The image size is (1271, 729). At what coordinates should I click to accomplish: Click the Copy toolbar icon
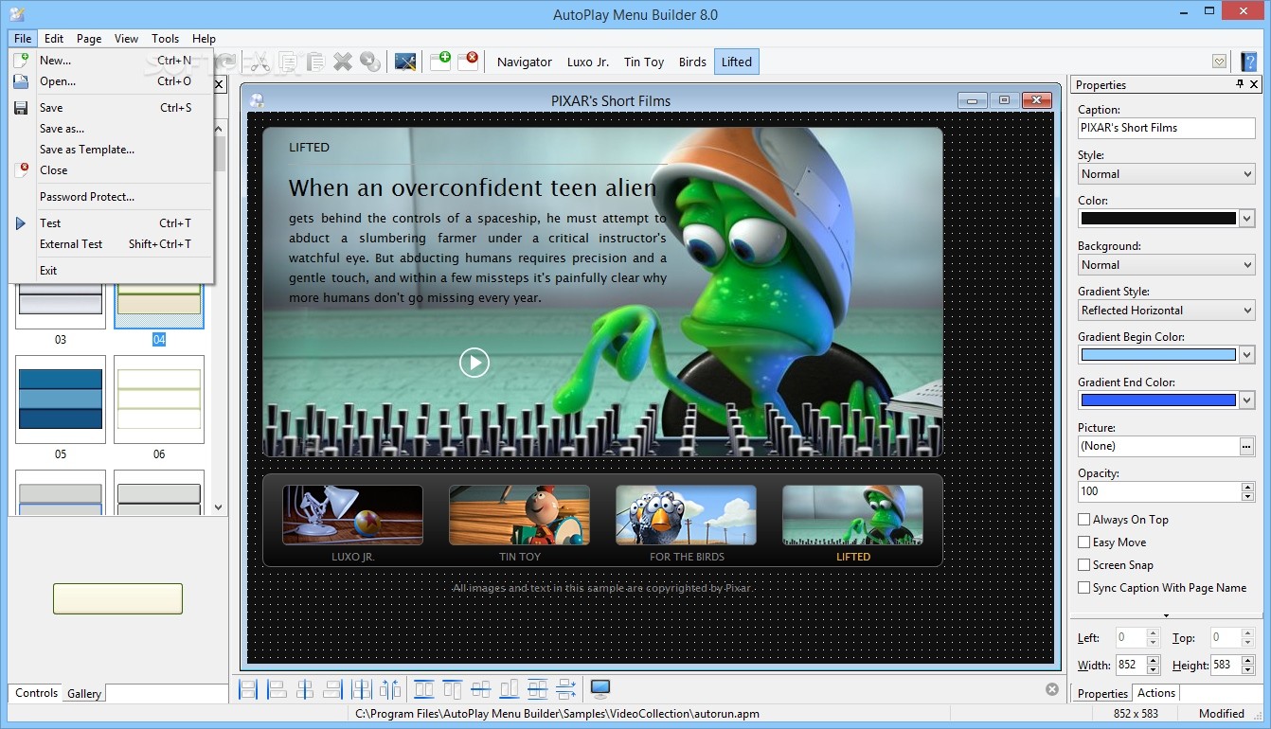click(x=287, y=62)
